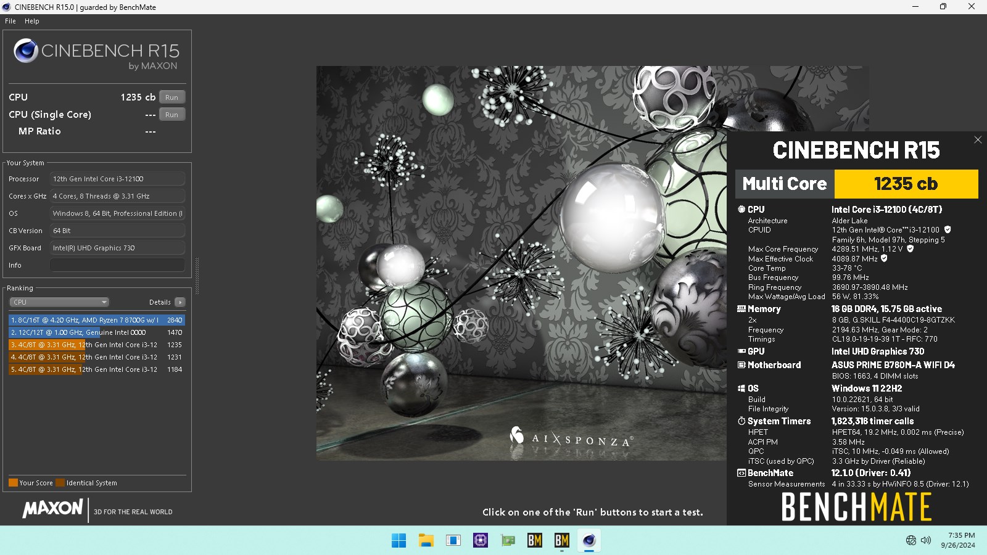This screenshot has height=555, width=987.
Task: Click the '56 W, 81.33%' wattage value
Action: coord(855,297)
